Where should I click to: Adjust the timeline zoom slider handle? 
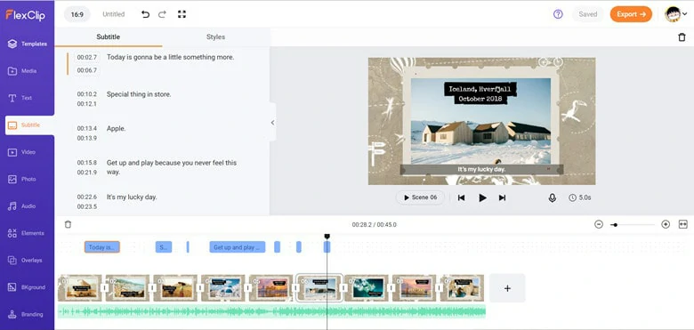(615, 225)
